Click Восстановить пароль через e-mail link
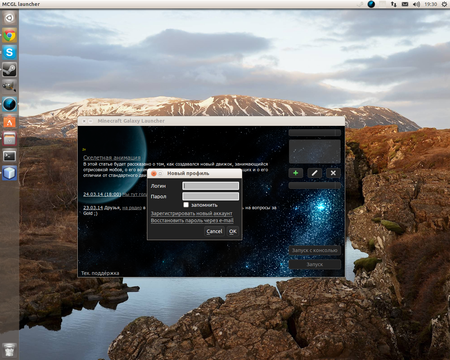The image size is (450, 360). point(192,220)
